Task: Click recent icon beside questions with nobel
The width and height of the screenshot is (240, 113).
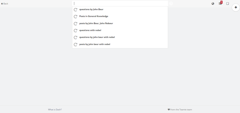Action: click(x=76, y=30)
